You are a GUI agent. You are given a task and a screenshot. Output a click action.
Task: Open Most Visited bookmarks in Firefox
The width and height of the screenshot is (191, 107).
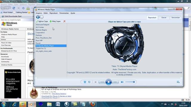click(7, 12)
